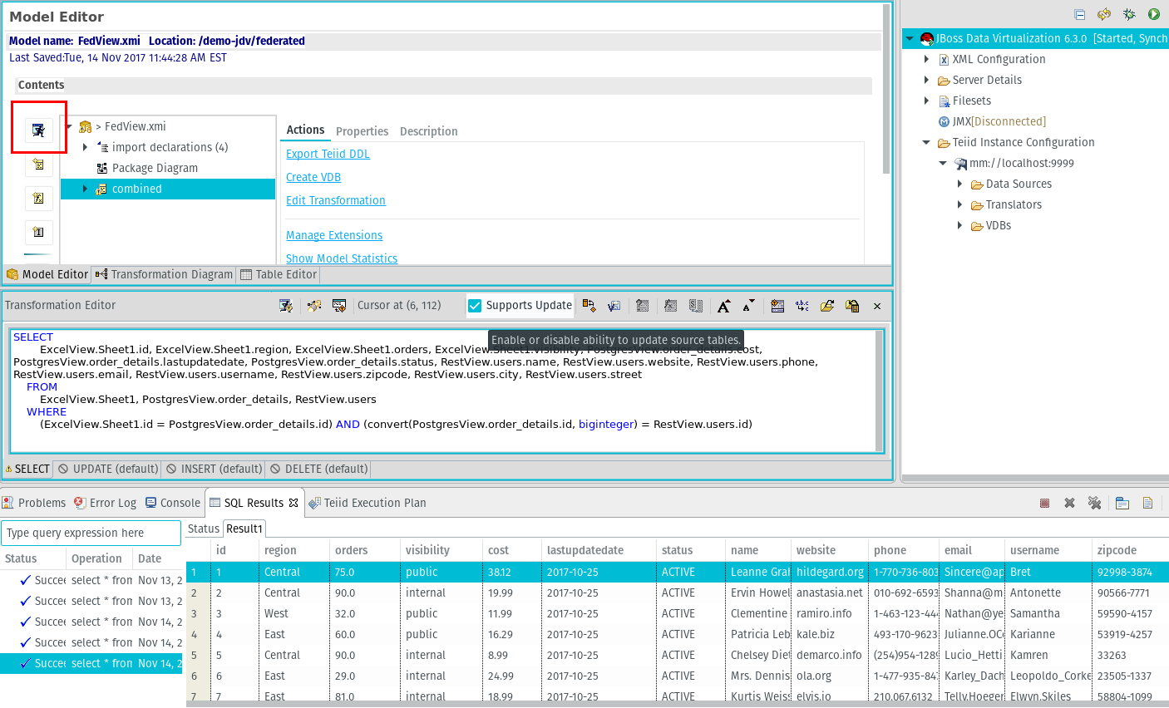Image resolution: width=1169 pixels, height=708 pixels.
Task: Collapse Teiid Instance Configuration node
Action: pos(926,142)
